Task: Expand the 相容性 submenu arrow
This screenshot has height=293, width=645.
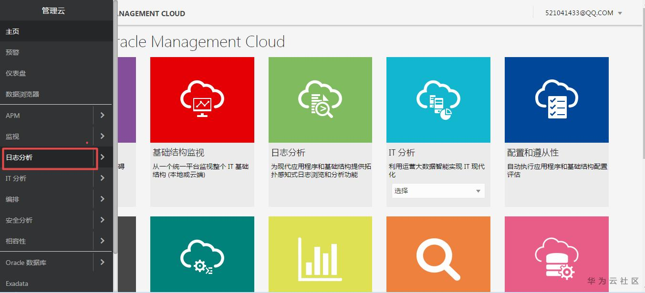Action: pyautogui.click(x=103, y=241)
